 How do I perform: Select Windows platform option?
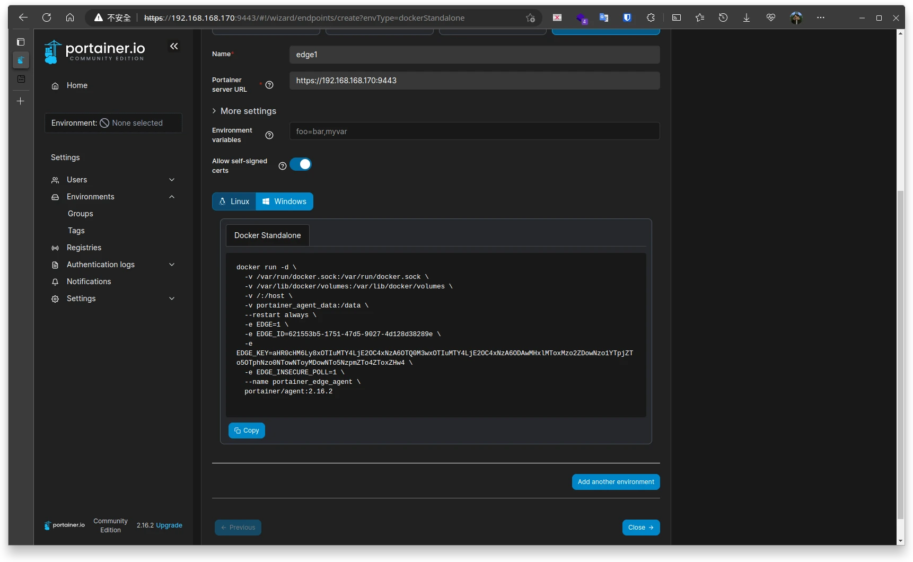pos(285,201)
